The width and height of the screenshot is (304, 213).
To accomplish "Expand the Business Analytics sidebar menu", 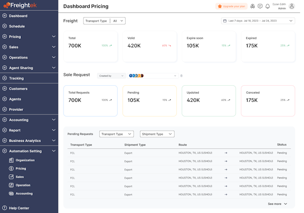I will click(x=54, y=141).
